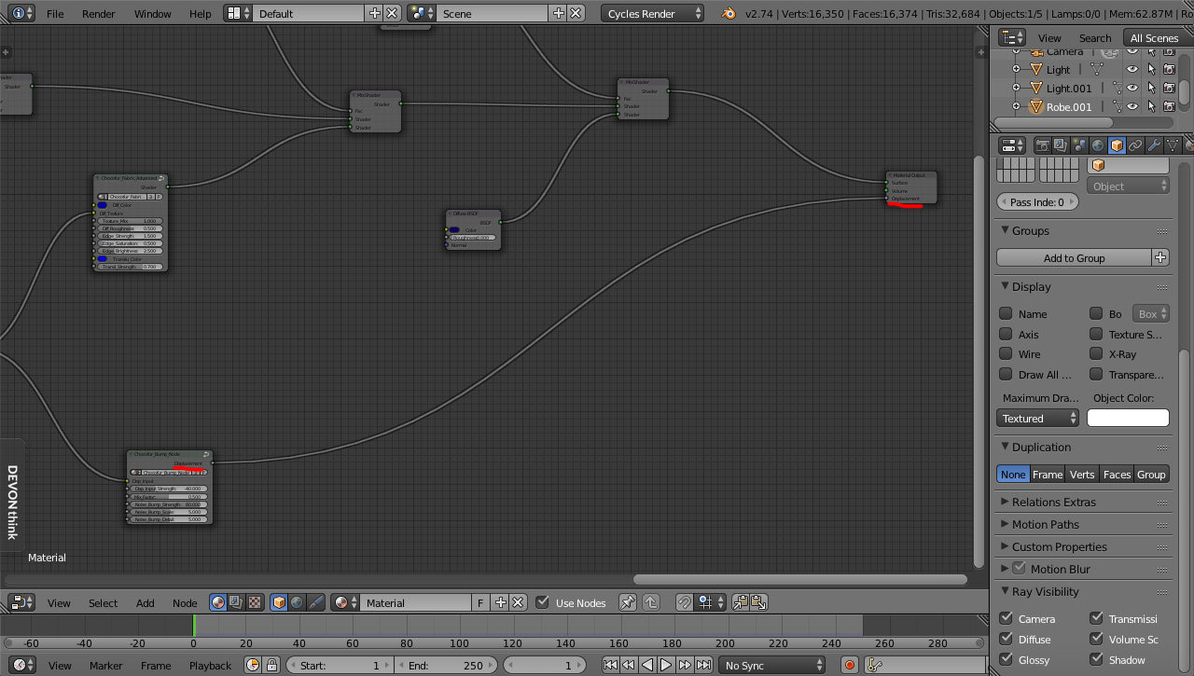The height and width of the screenshot is (676, 1194).
Task: Open the timeline Playback menu
Action: [210, 666]
